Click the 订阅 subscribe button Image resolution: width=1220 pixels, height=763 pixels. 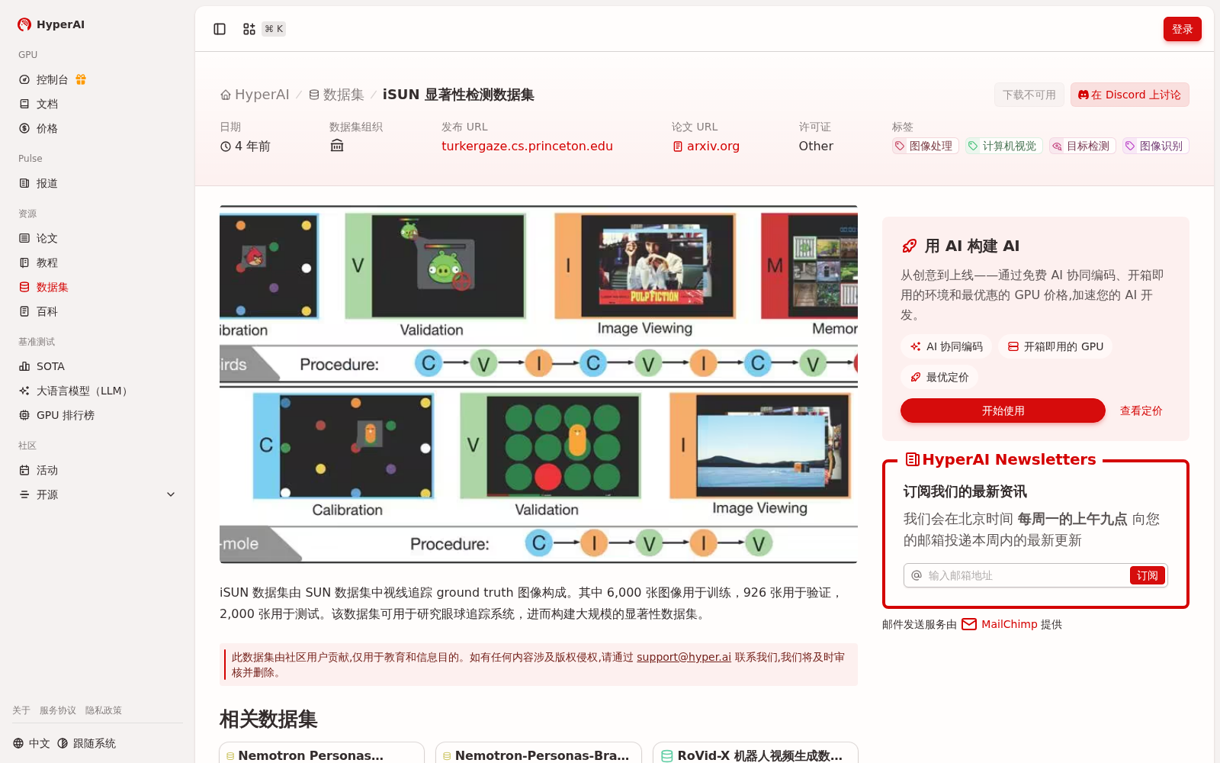click(1147, 575)
